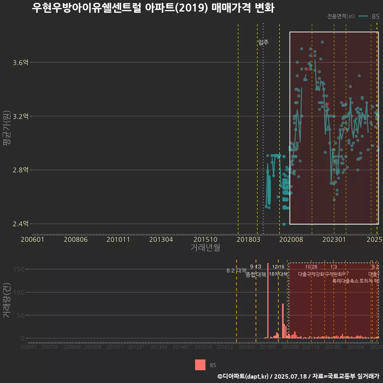Image resolution: width=383 pixels, height=383 pixels.
Task: Click 202404 on the volume chart x-axis
Action: [x=356, y=347]
